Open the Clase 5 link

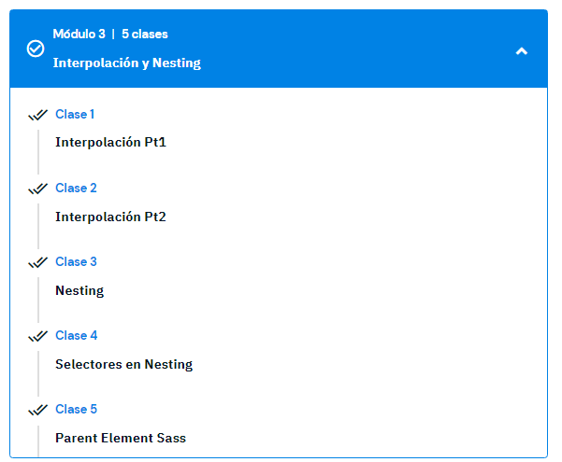[76, 410]
